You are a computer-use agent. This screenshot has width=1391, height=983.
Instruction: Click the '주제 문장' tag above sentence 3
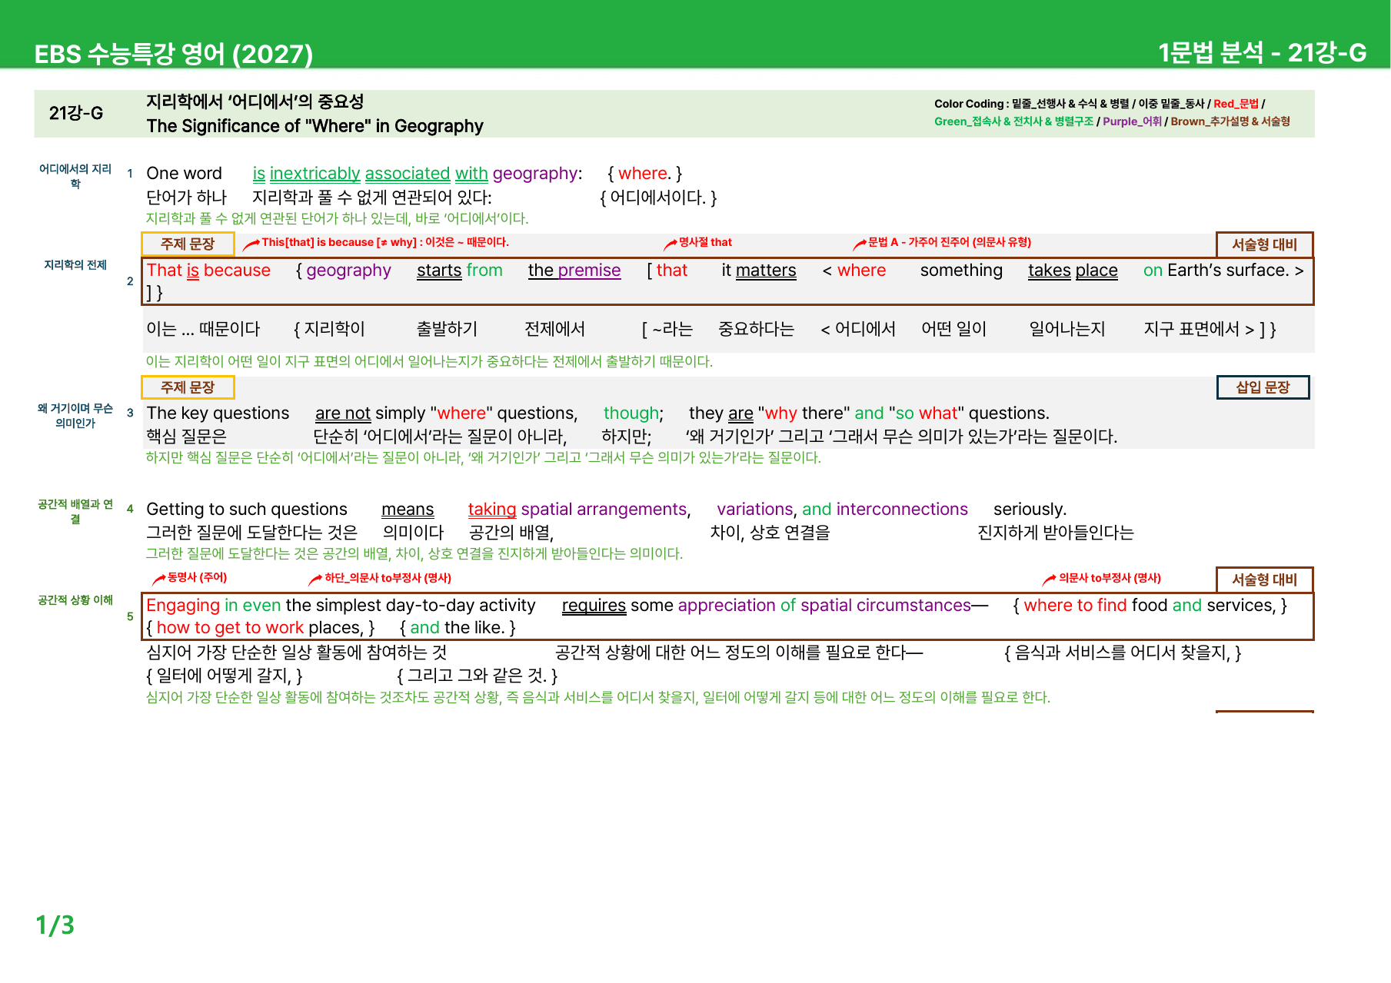[188, 387]
